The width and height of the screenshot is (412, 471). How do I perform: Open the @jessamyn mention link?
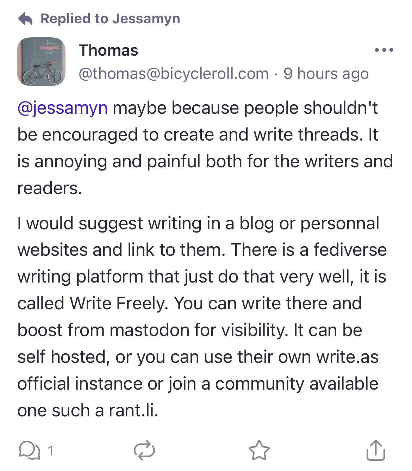point(62,107)
